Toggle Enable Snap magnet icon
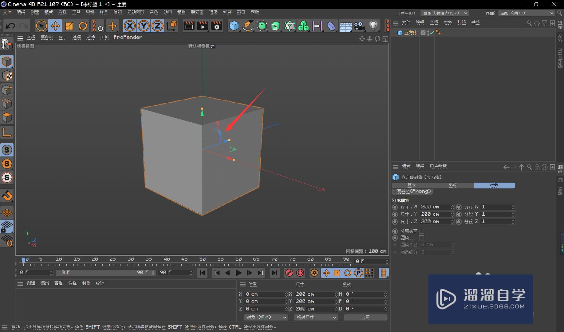This screenshot has width=564, height=332. (7, 196)
